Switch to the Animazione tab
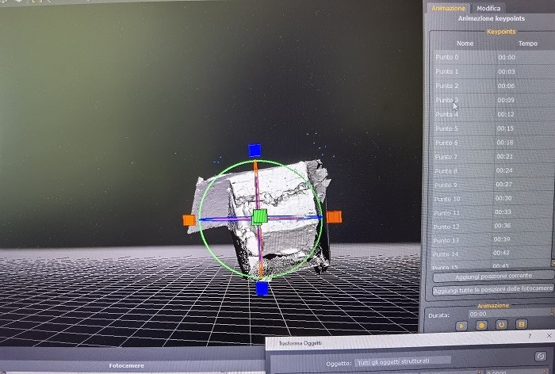The width and height of the screenshot is (555, 374). (449, 8)
